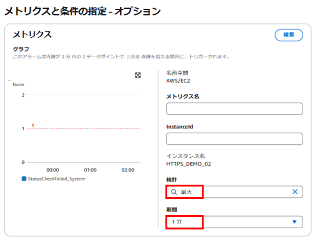This screenshot has height=237, width=312.
Task: Click the y-axis value 0 on the graph
Action: pyautogui.click(x=23, y=162)
